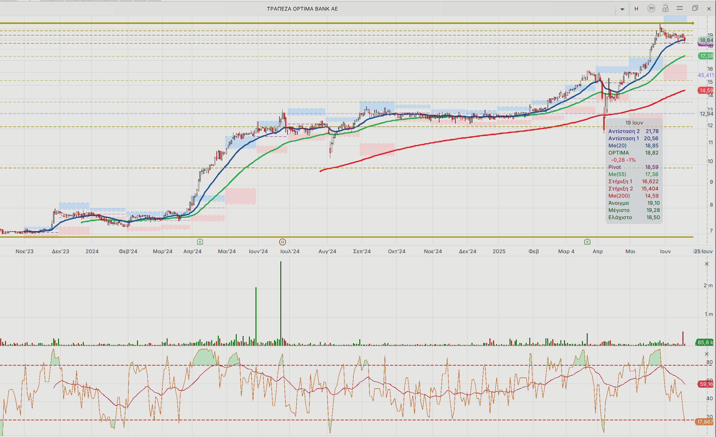
Task: Click the Μαρ 4 label on time axis
Action: [x=566, y=251]
